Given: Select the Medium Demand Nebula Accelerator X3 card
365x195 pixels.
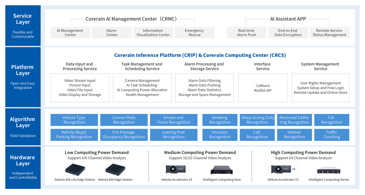Looking at the screenshot, I should point(175,169).
